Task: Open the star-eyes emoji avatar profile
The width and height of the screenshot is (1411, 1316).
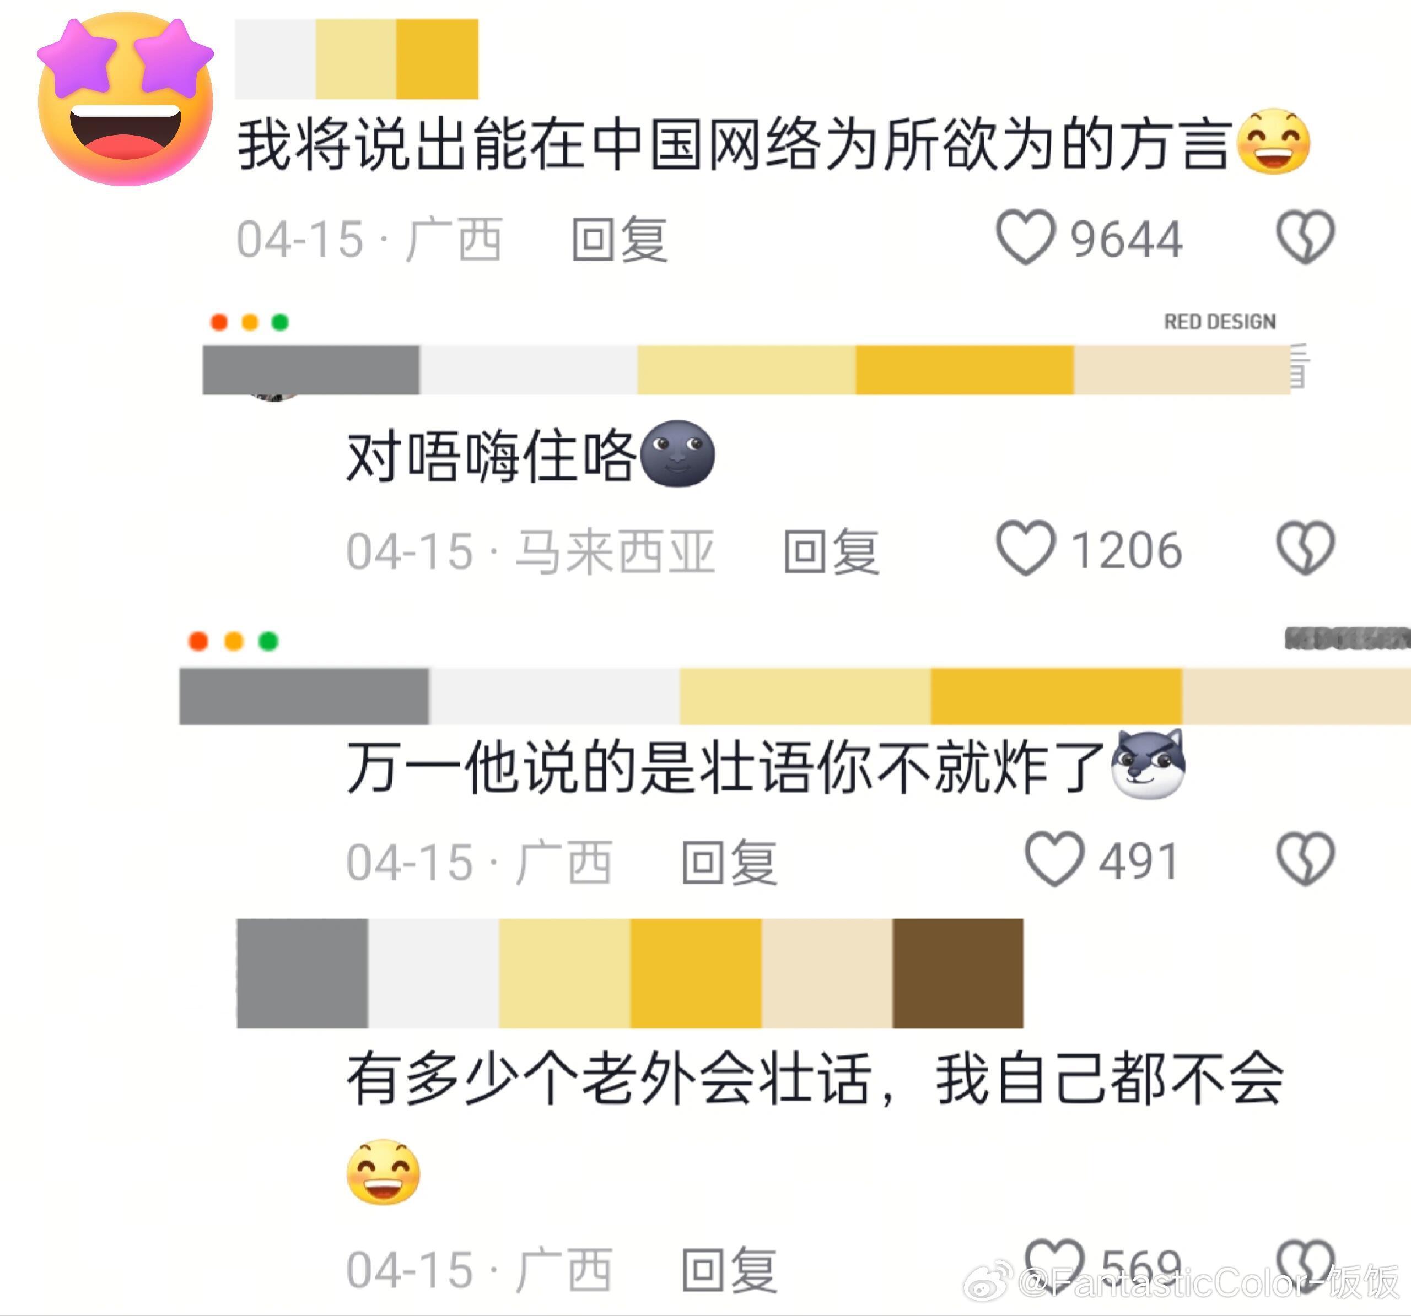Action: pos(126,99)
